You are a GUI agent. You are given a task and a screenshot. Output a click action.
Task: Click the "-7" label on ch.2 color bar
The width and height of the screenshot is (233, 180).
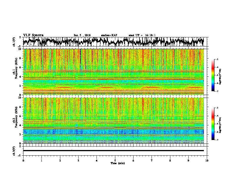click(217, 140)
